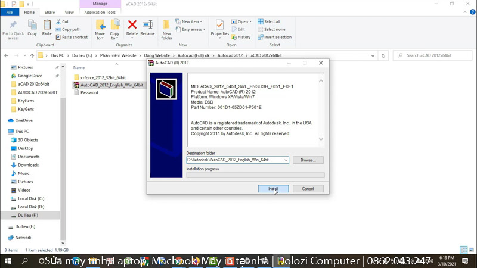The height and width of the screenshot is (268, 477).
Task: Click Select all in ribbon
Action: click(269, 22)
